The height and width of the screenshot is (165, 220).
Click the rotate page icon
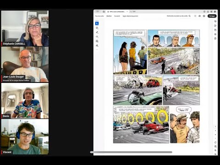pos(215,143)
